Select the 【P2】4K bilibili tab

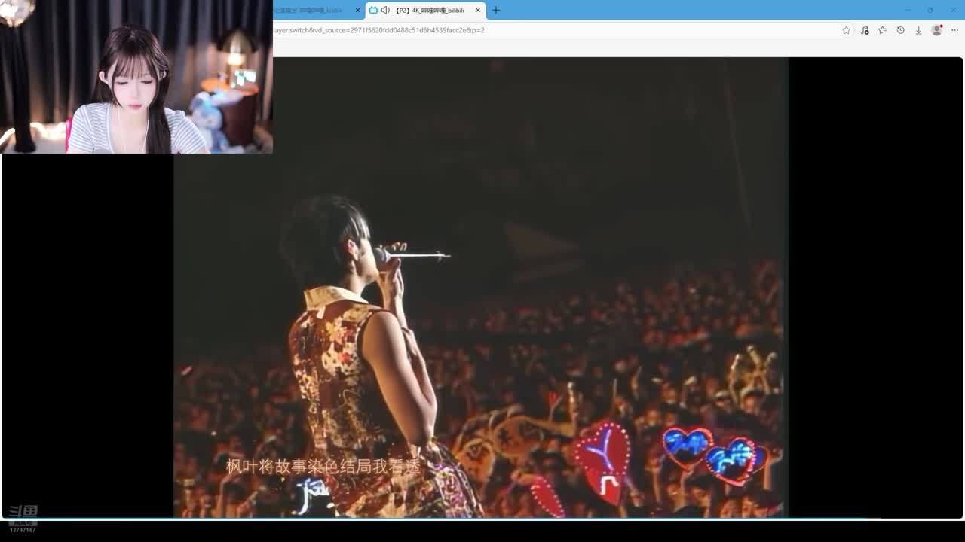point(430,10)
